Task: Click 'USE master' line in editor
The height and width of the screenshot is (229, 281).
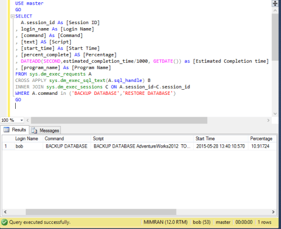Action: tap(29, 3)
